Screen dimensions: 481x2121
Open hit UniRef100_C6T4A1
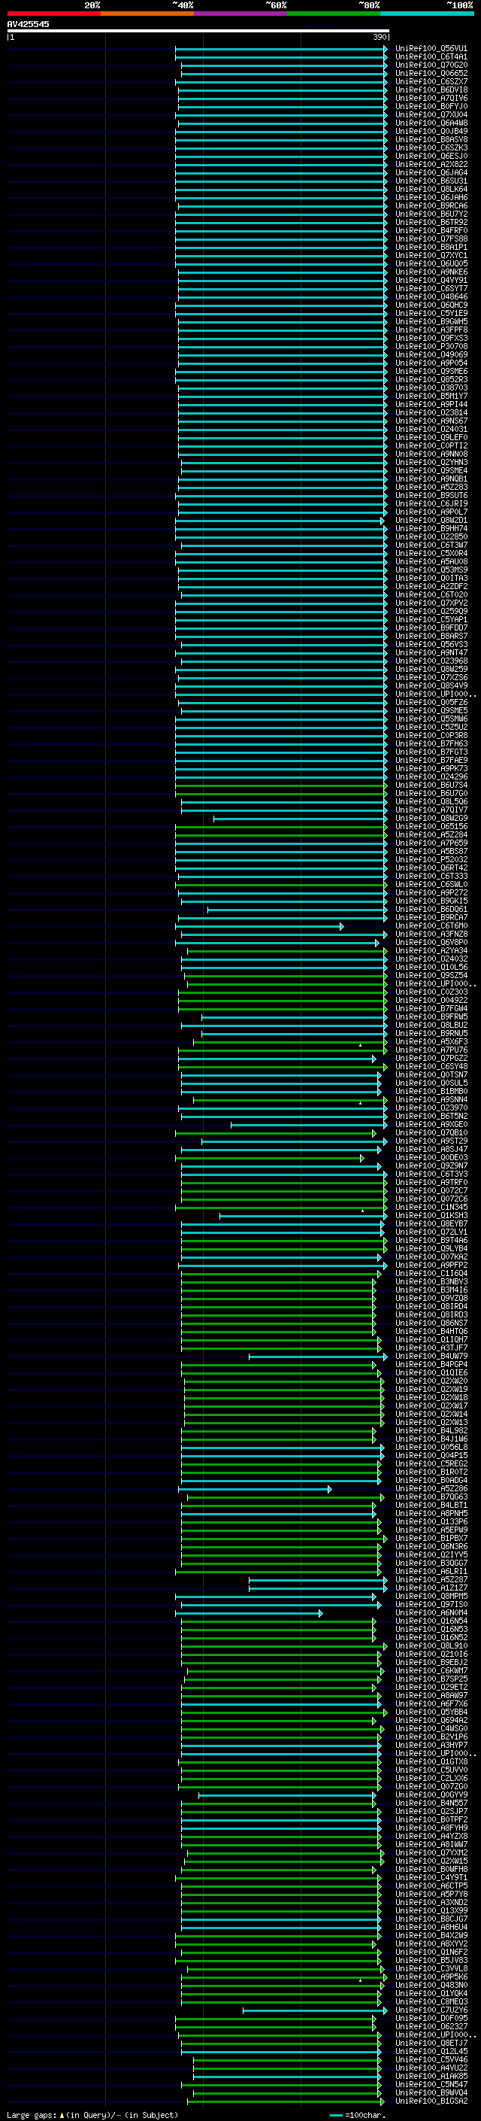click(431, 57)
